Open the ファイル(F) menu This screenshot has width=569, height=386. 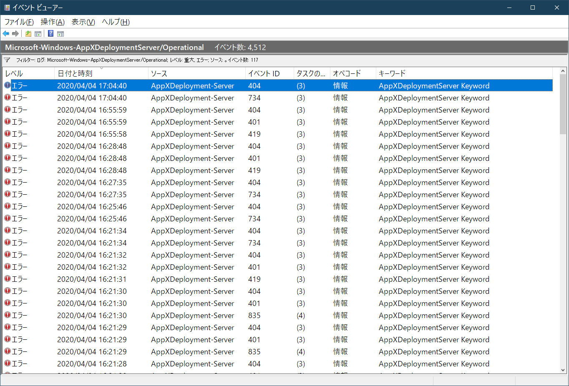click(19, 22)
